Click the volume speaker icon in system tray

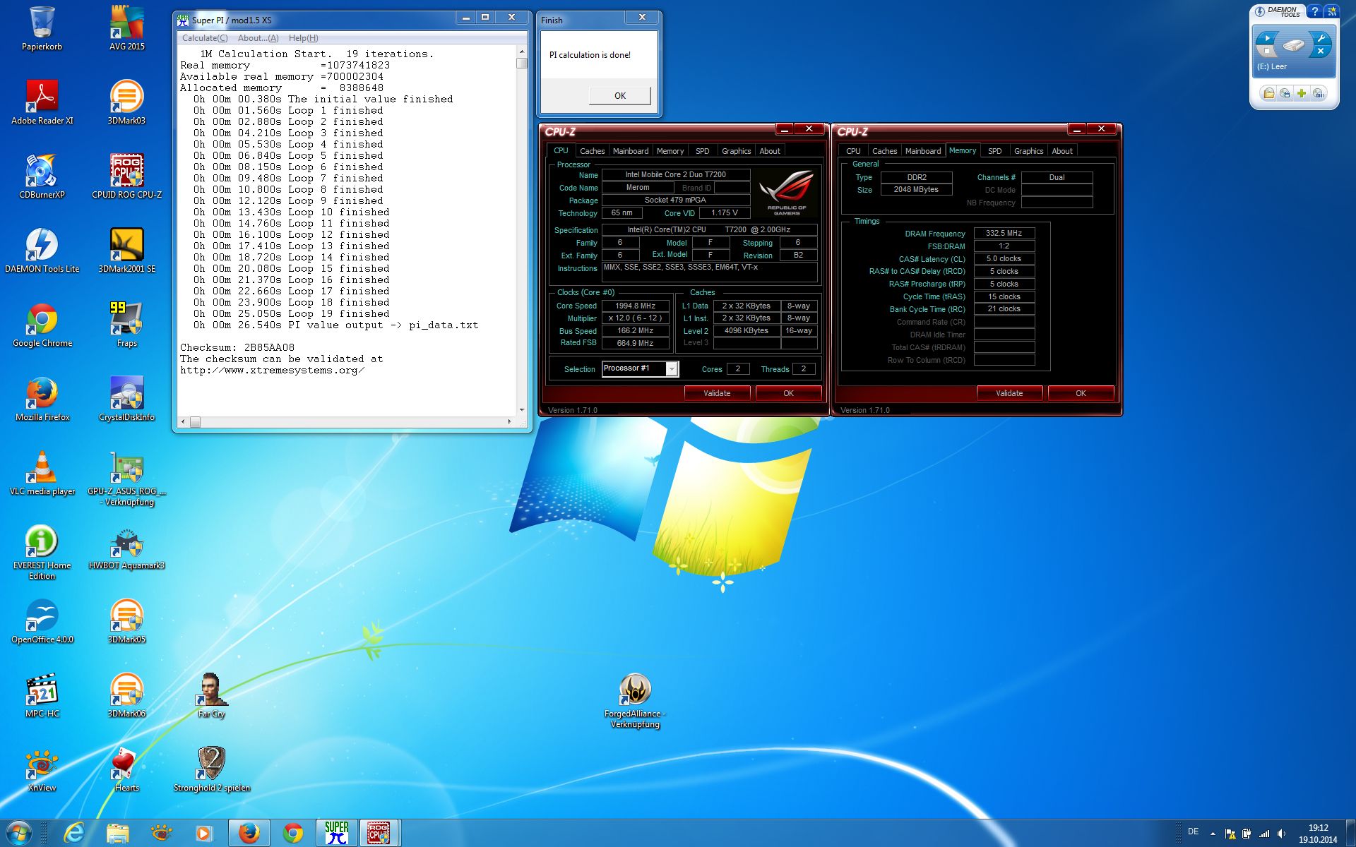[x=1281, y=834]
